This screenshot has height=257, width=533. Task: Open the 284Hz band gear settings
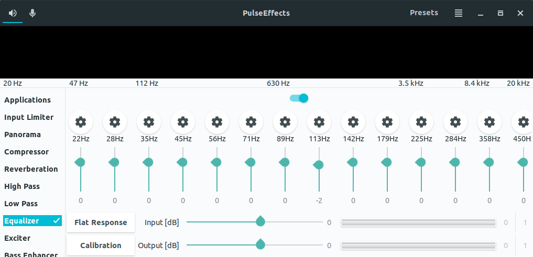pos(455,122)
